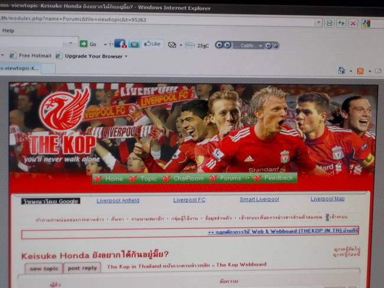Click the orange RSS feeds icon
The width and height of the screenshot is (384, 288).
pos(360,71)
